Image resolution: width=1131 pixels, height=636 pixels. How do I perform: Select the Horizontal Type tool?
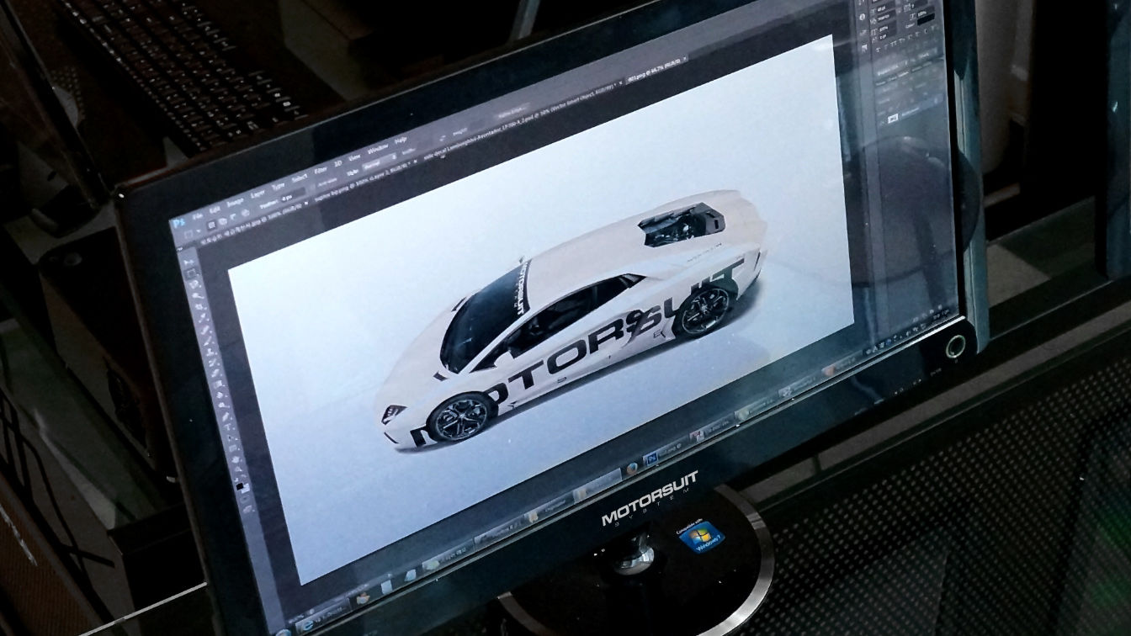click(227, 427)
